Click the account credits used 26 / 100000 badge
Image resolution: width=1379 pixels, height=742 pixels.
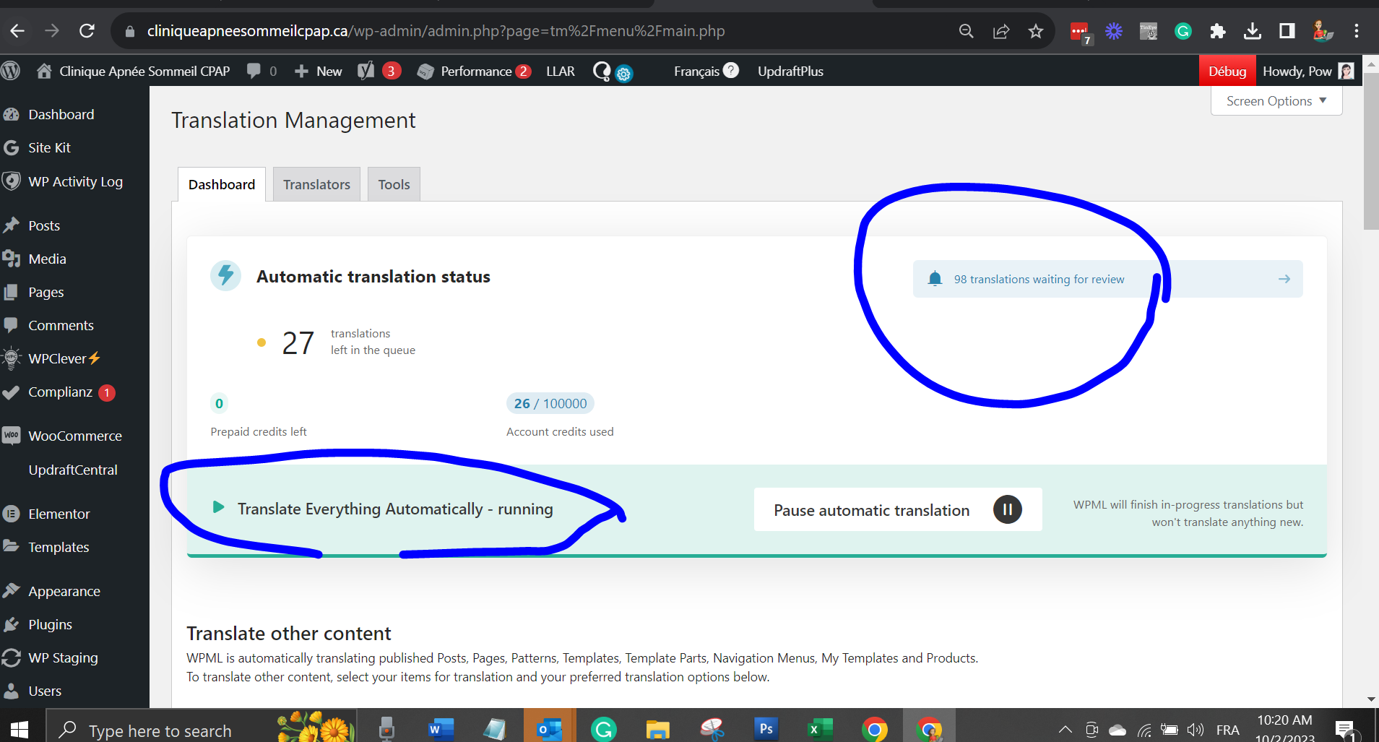tap(550, 403)
